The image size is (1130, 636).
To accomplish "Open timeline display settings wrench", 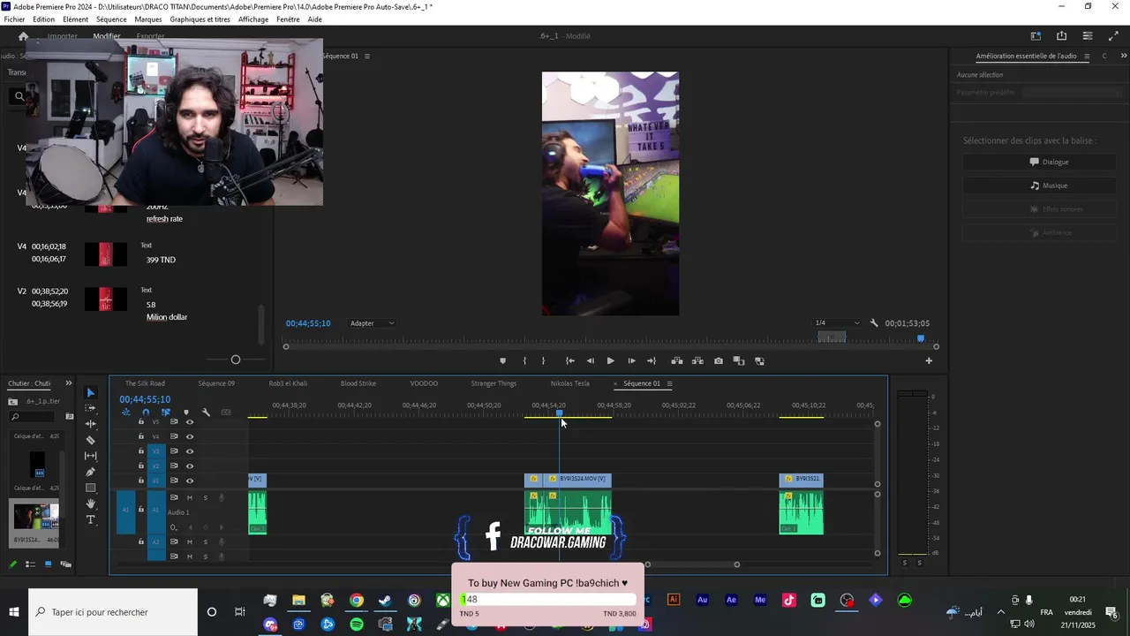I will 206,413.
